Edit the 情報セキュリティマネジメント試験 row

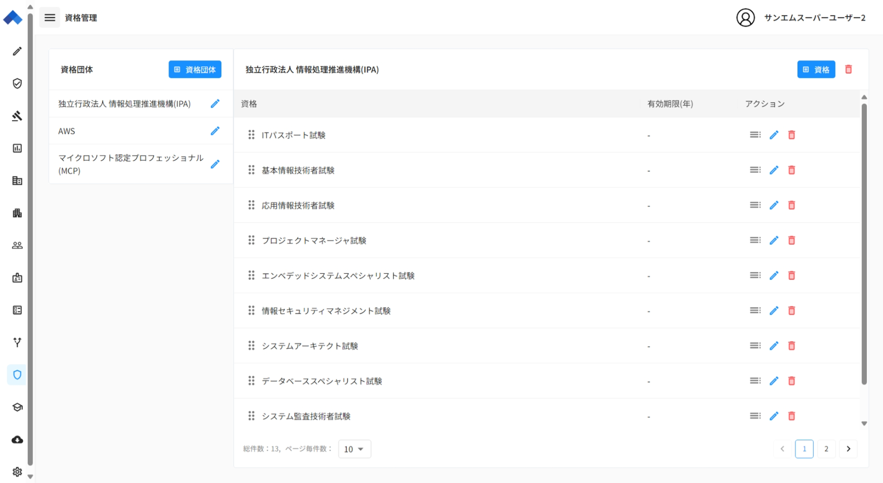pyautogui.click(x=774, y=311)
